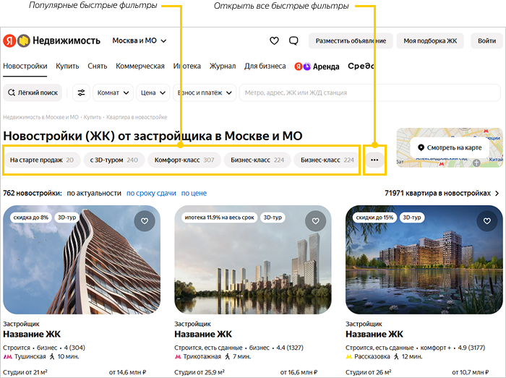The height and width of the screenshot is (378, 506).
Task: Sort listings по сроку сдачи
Action: [x=151, y=193]
